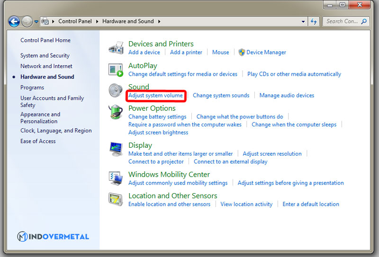Open Appearance and Personalization

40,118
